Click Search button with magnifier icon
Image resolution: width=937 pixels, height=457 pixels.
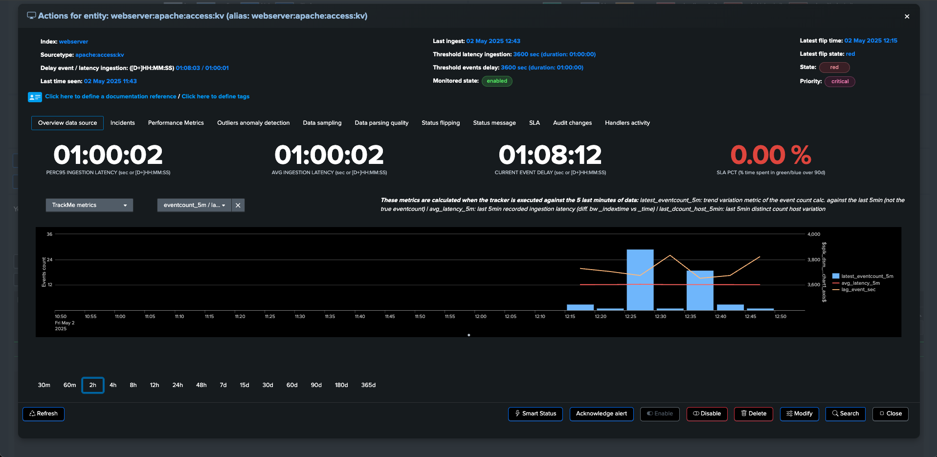846,414
